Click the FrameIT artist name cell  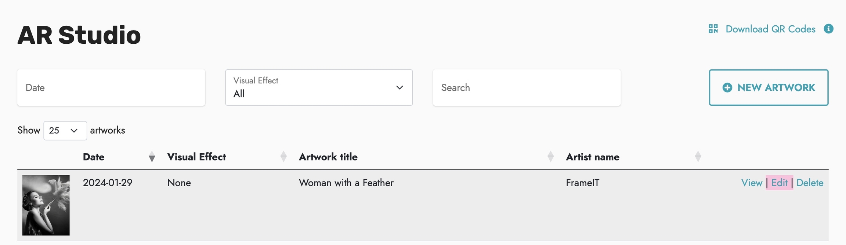tap(582, 183)
